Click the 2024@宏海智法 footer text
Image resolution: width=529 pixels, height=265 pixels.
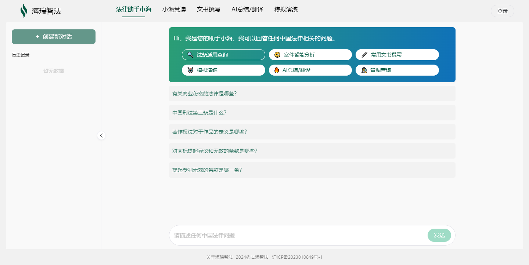pos(252,257)
